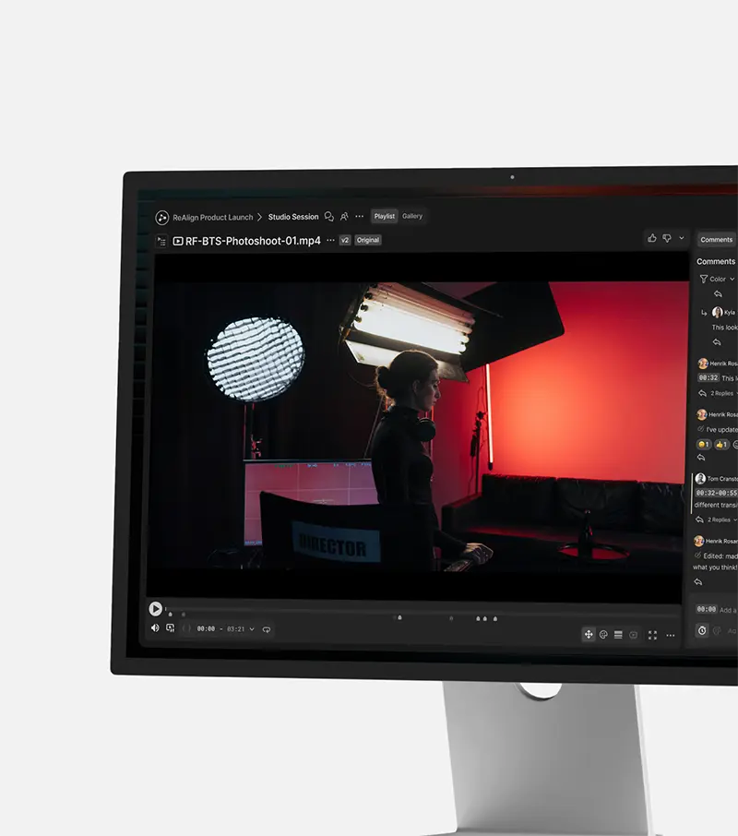The height and width of the screenshot is (836, 738).
Task: Click Tom Cranston's avatar
Action: tap(700, 479)
